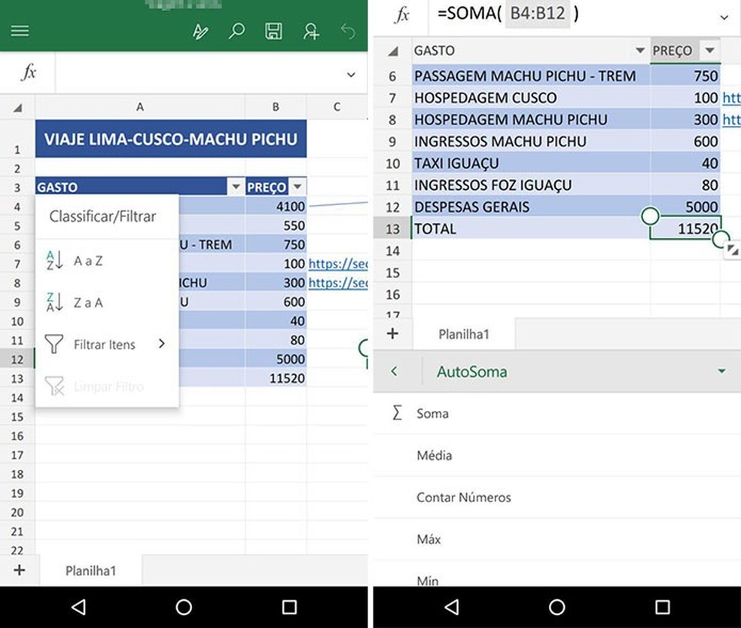Switch to the Planilha1 sheet tab

click(x=90, y=571)
